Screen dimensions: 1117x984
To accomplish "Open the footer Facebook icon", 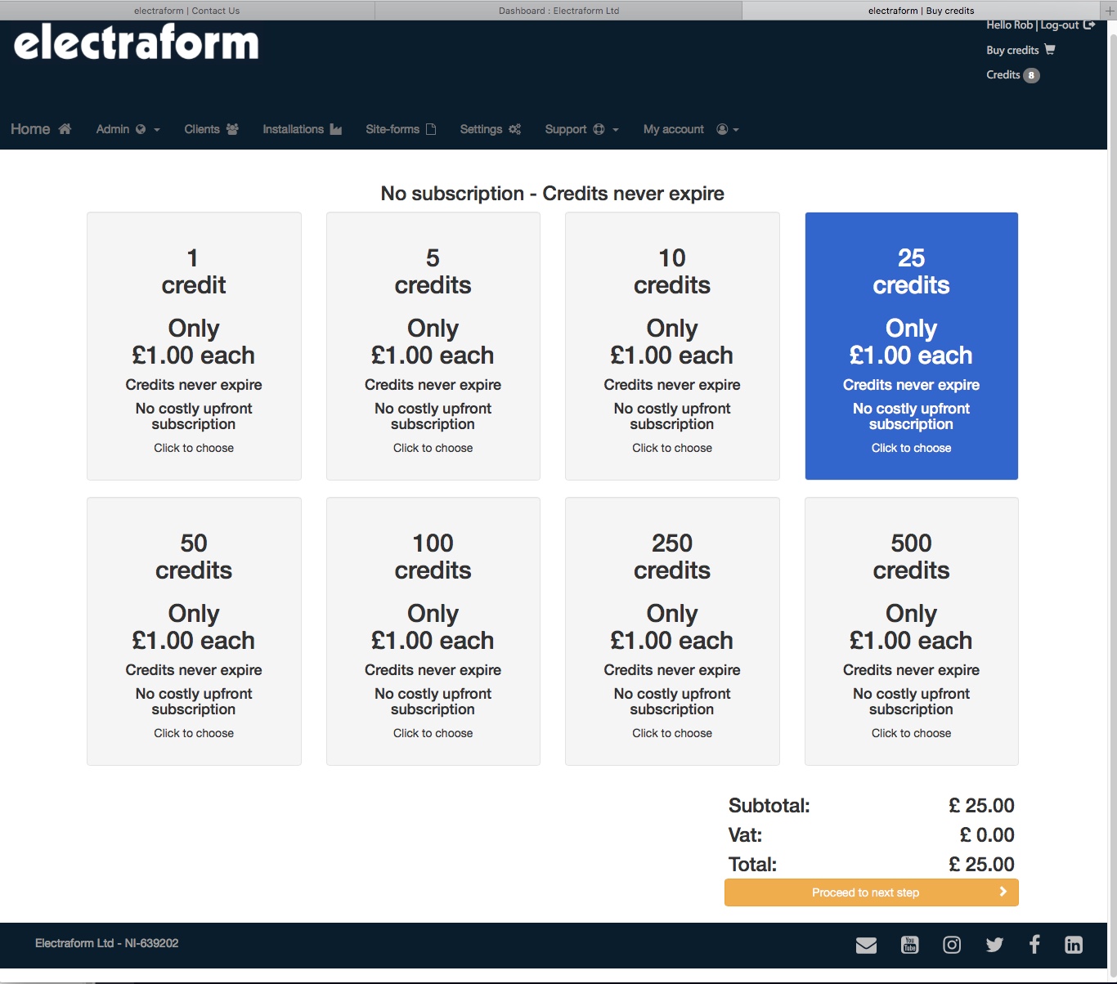I will click(x=1034, y=945).
